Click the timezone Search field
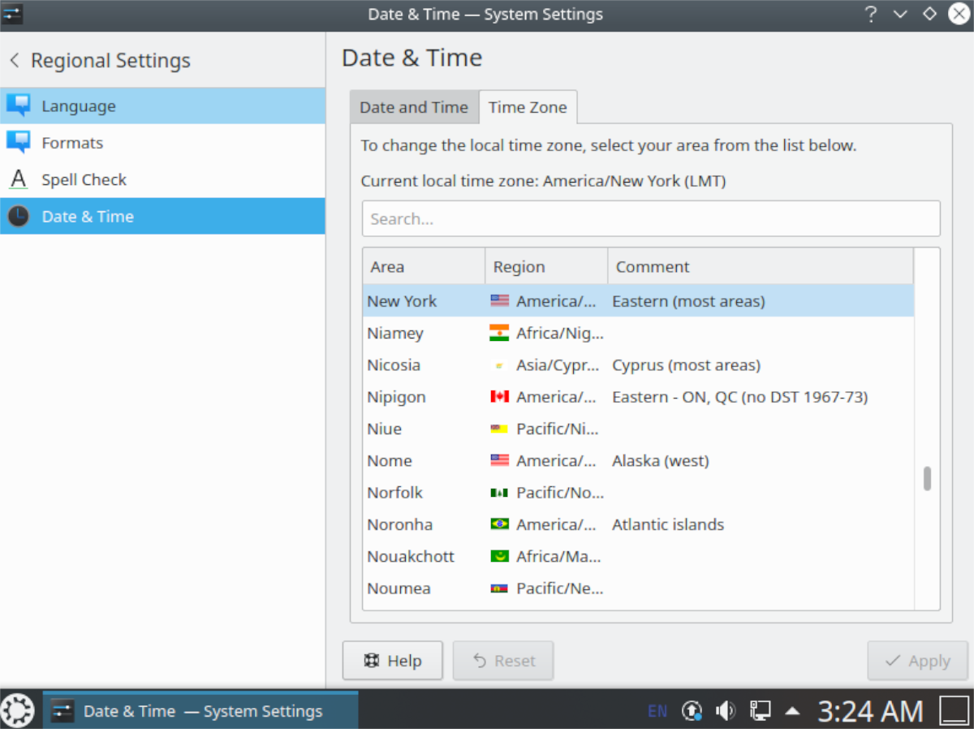Viewport: 974px width, 729px height. (x=651, y=218)
